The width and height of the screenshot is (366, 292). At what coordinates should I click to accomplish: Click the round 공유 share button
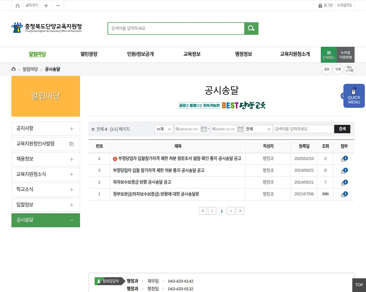click(327, 69)
